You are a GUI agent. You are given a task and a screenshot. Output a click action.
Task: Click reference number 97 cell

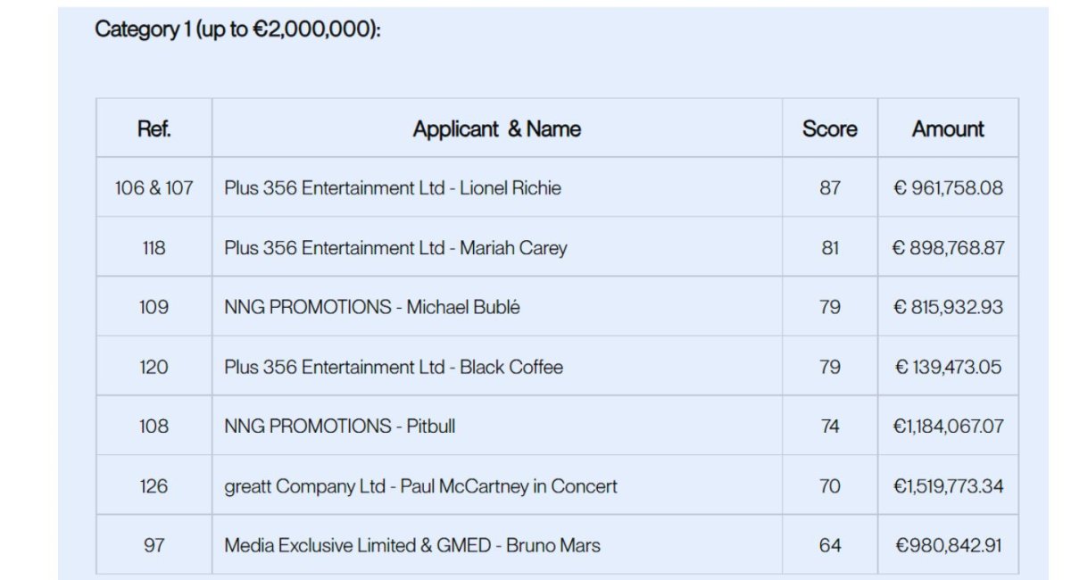(x=154, y=544)
